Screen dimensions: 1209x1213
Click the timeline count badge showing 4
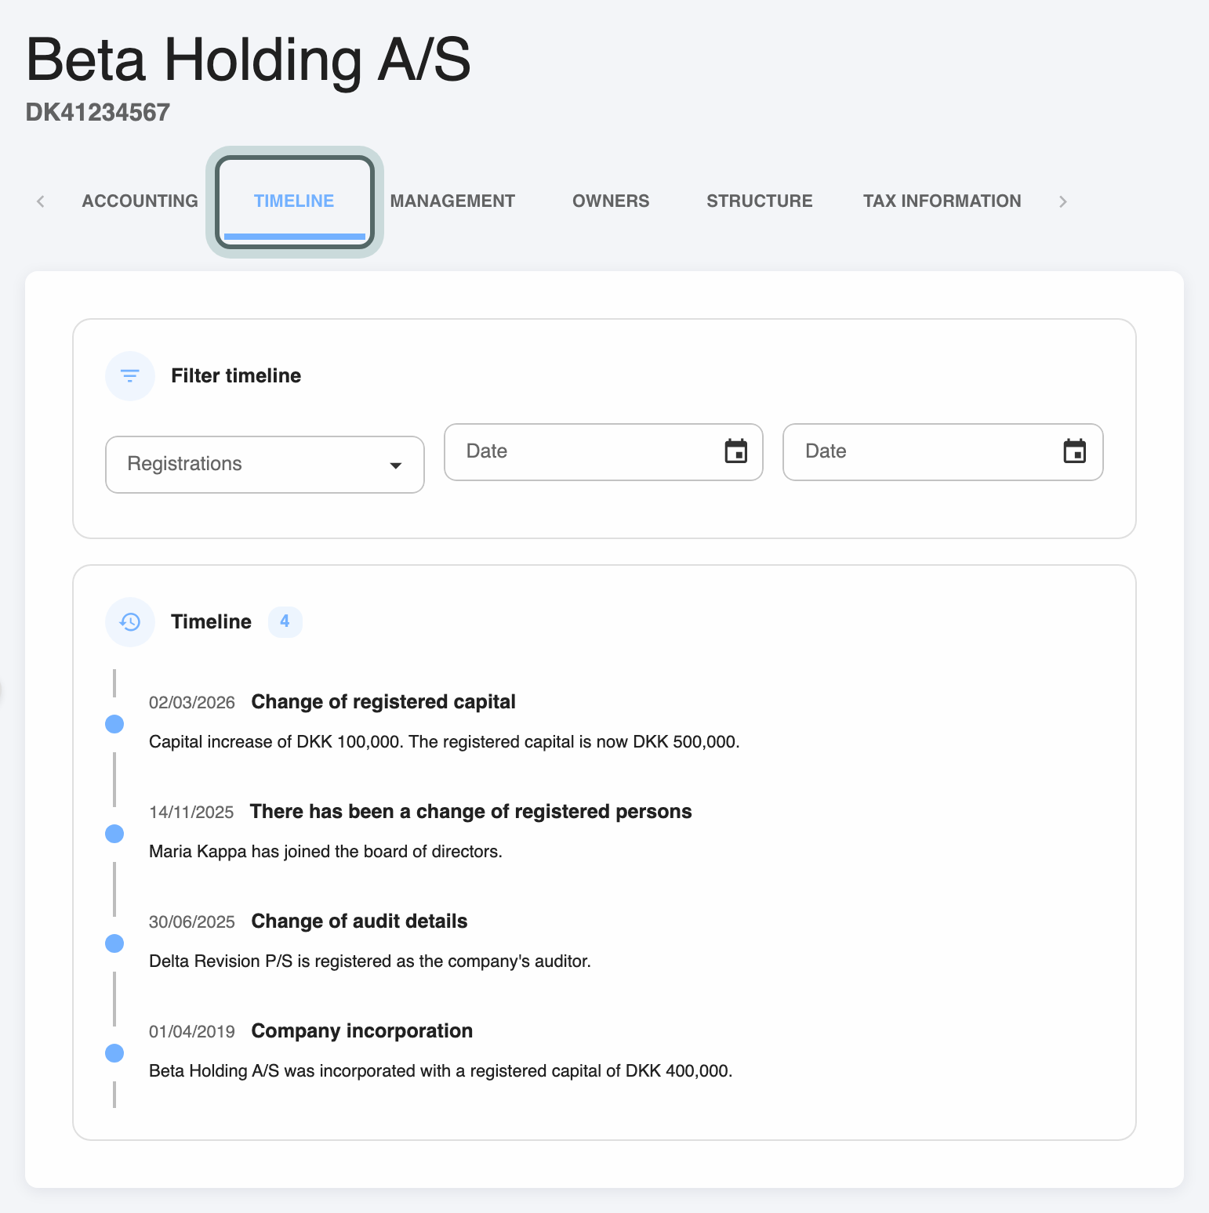[285, 621]
